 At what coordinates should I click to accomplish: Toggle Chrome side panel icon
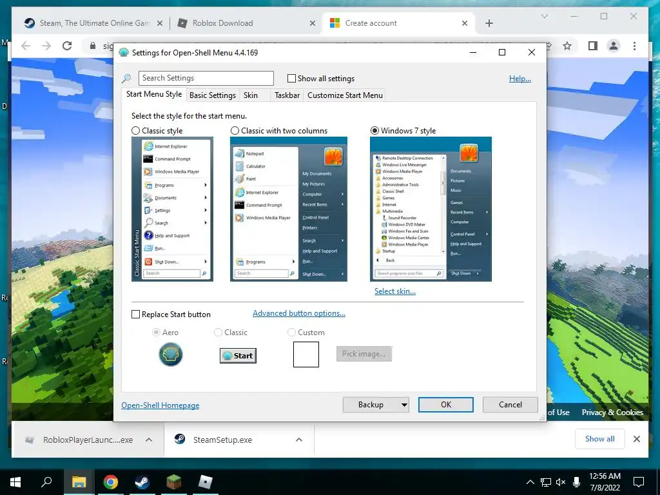[593, 46]
